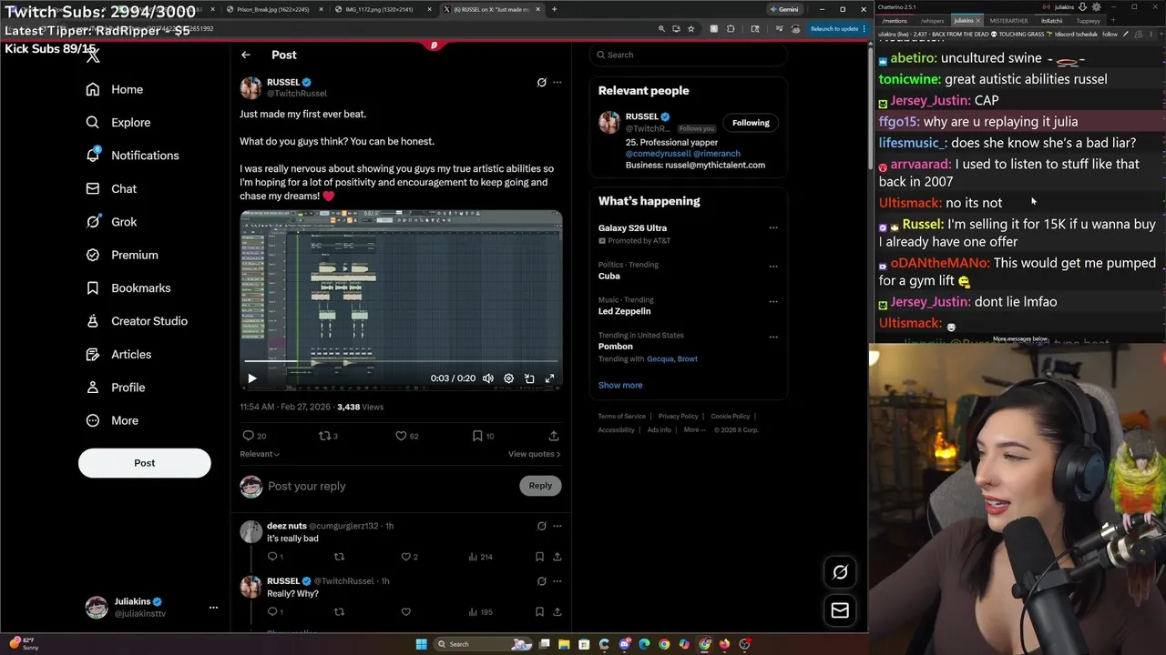Open File Explorer from the taskbar
Viewport: 1166px width, 655px height.
click(x=564, y=644)
